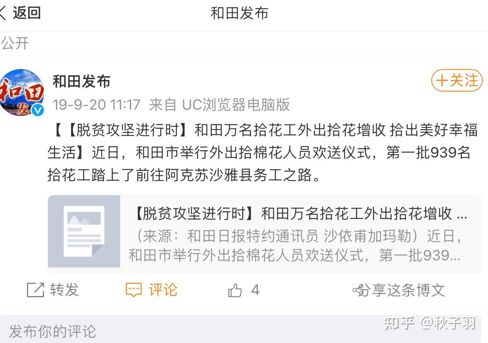The height and width of the screenshot is (343, 488).
Task: Tap the post timestamp 19-9-20 11:17
Action: coord(96,105)
